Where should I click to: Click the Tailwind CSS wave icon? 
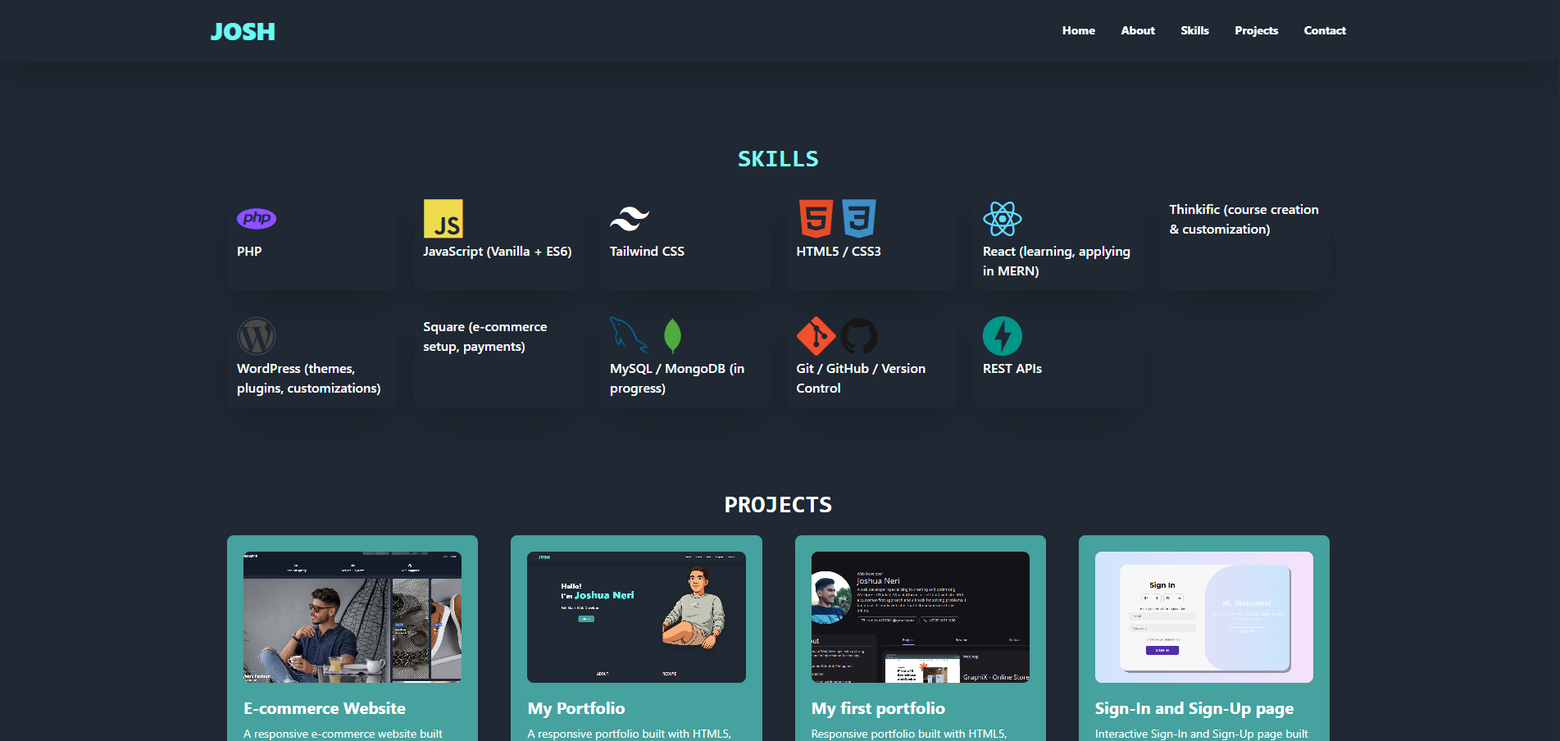tap(628, 219)
